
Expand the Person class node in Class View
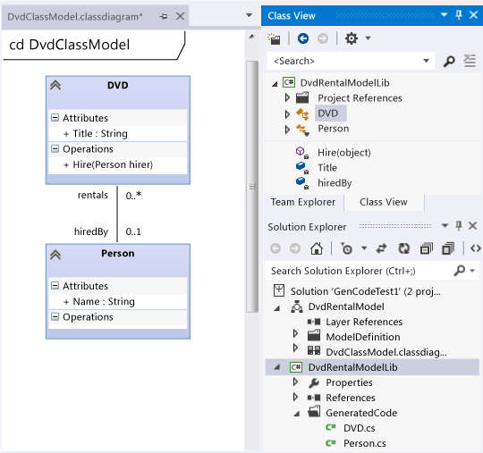point(287,130)
